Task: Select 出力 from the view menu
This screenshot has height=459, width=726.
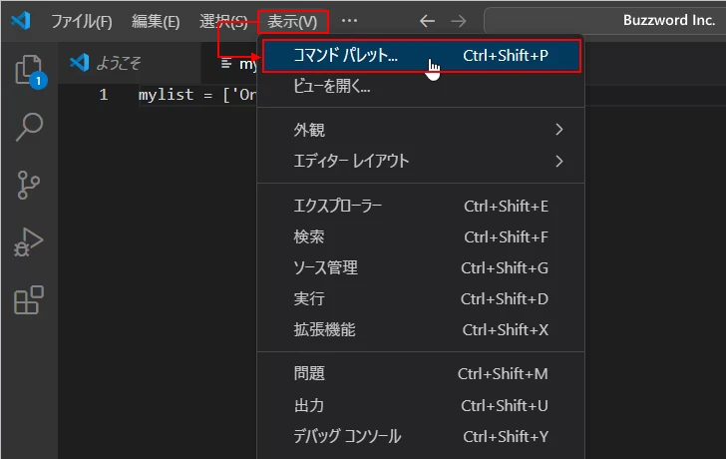Action: (421, 405)
